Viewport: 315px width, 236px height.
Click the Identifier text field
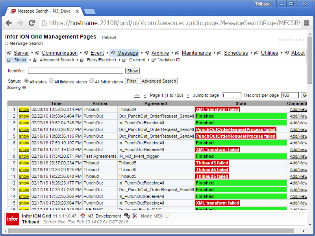75,71
